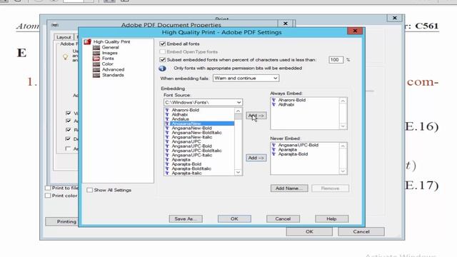The width and height of the screenshot is (457, 257).
Task: Click the subset percent value field
Action: (336, 60)
